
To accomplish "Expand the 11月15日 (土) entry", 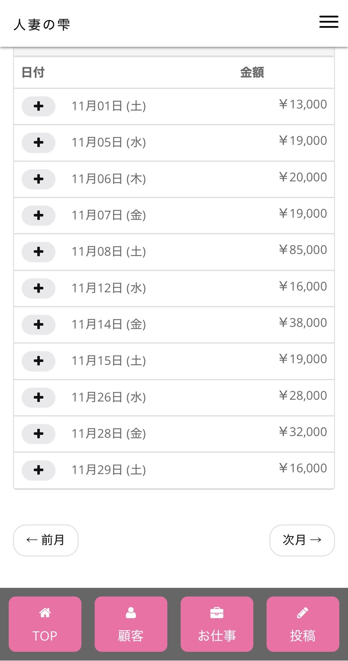I will click(x=38, y=361).
